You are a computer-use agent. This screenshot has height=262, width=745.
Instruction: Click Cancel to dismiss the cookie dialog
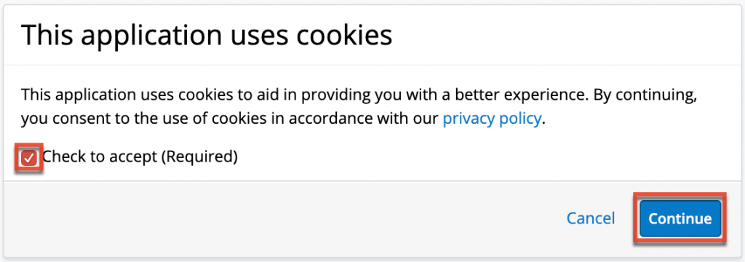[591, 218]
